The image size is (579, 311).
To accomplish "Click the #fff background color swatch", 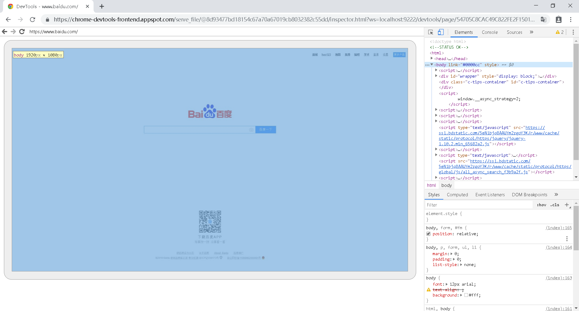I will 466,295.
